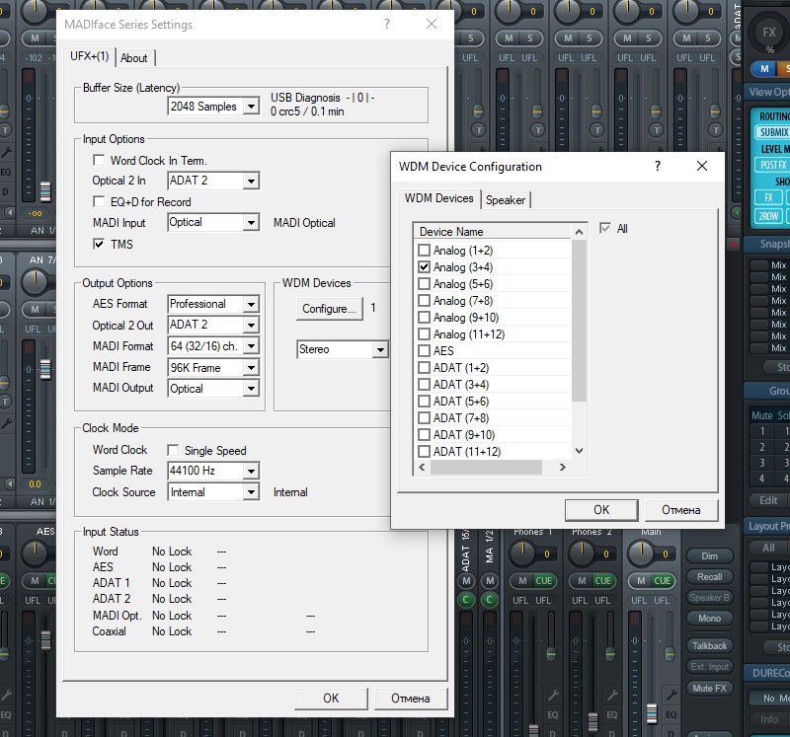This screenshot has width=790, height=737.
Task: Toggle the blue master M mute button
Action: 764,68
